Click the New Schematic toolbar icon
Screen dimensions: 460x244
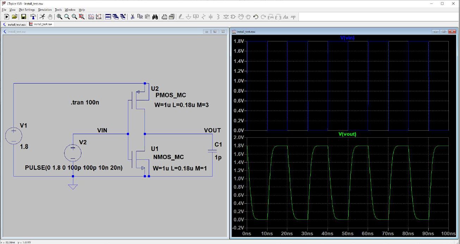[7, 17]
